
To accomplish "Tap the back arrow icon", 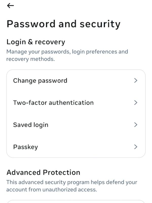I will 10,6.
